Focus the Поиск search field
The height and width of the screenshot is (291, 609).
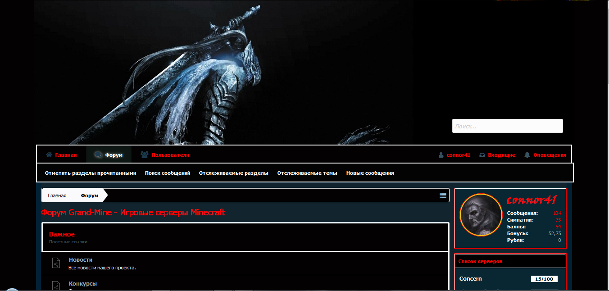[x=508, y=126]
